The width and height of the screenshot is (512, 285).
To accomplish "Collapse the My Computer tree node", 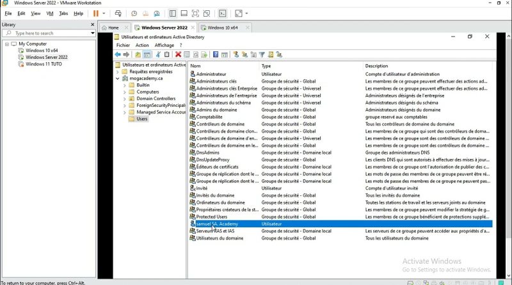I will tap(7, 44).
